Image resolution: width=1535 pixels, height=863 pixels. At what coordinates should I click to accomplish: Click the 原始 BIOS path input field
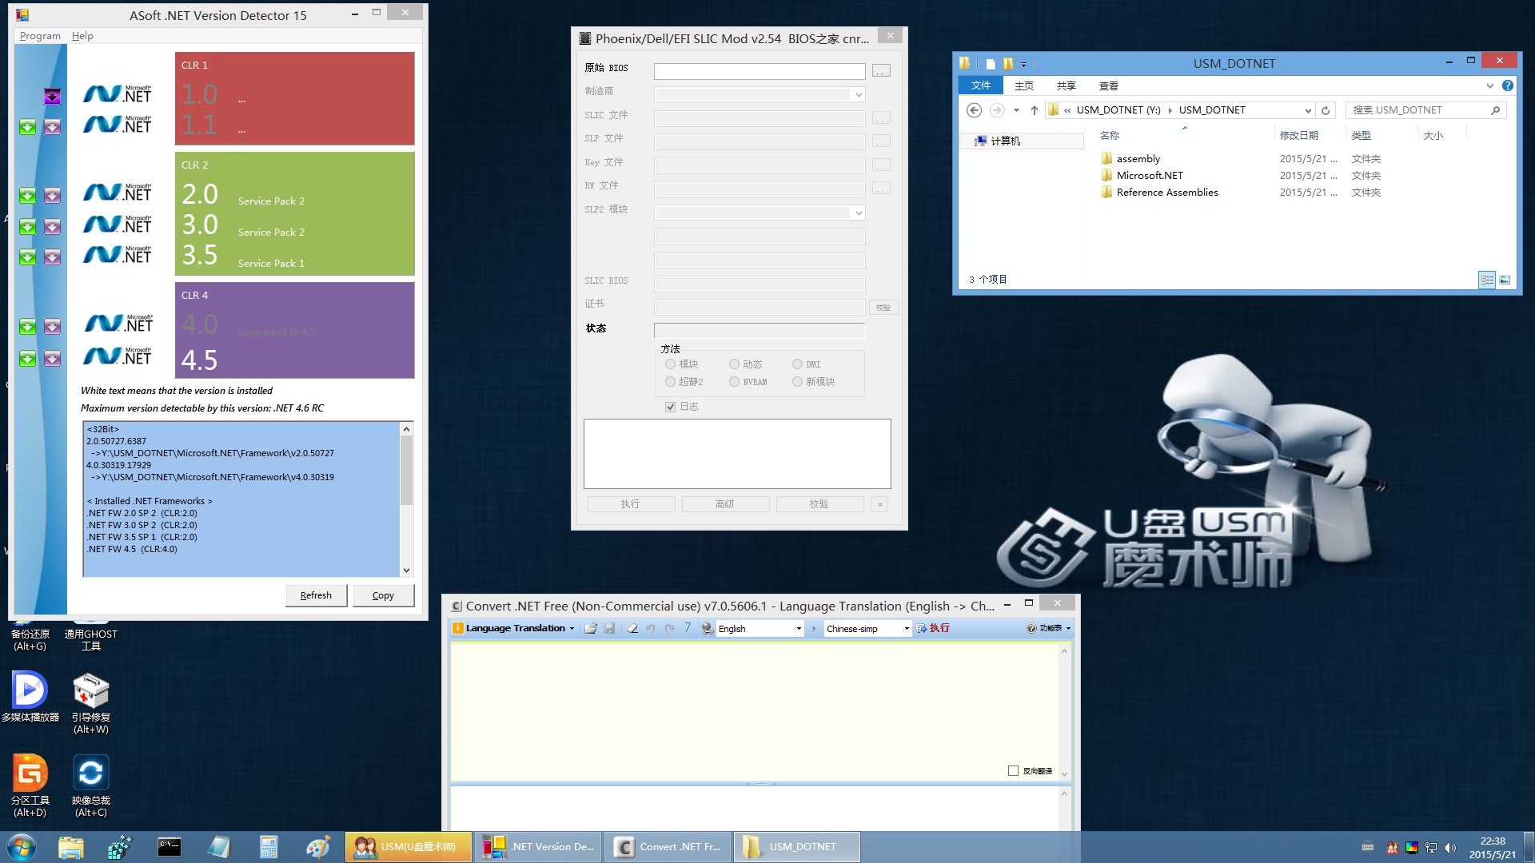(x=760, y=71)
